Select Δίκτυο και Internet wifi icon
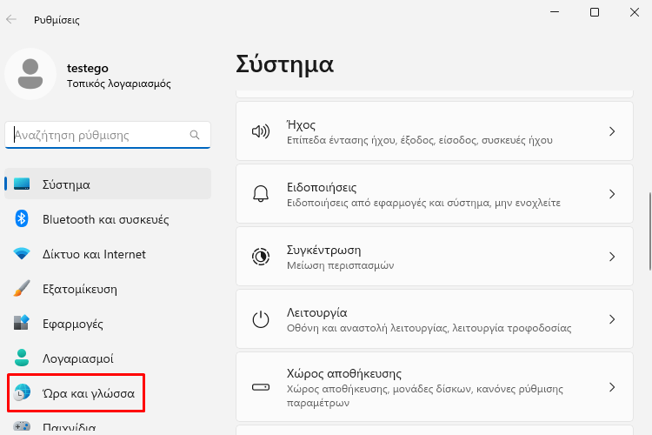 21,253
